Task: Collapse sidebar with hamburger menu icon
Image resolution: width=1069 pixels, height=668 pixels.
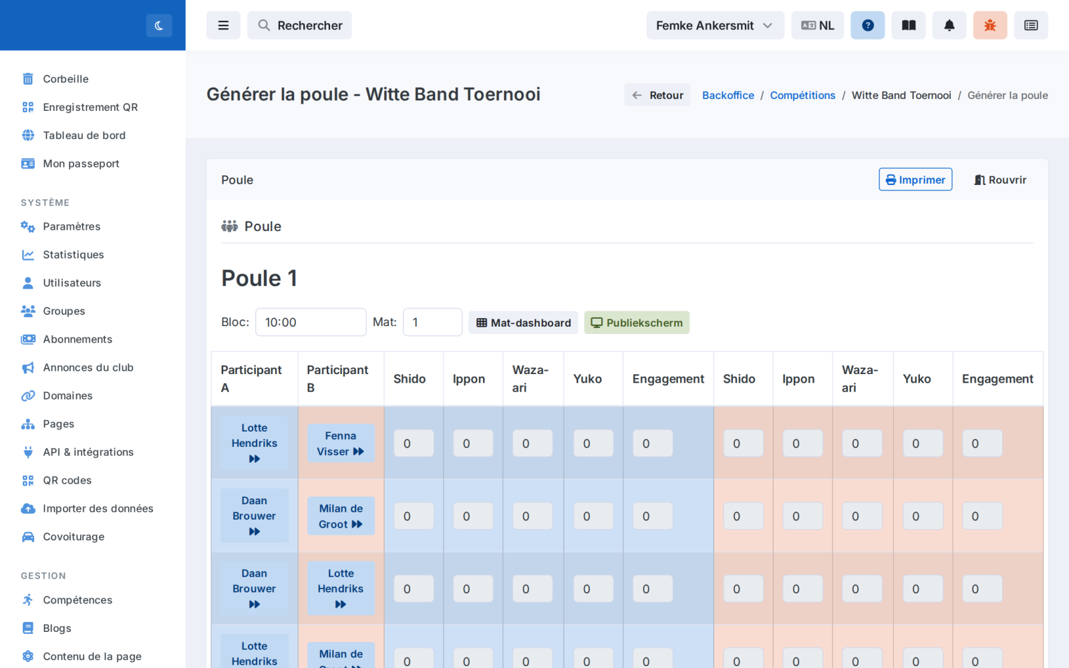Action: click(x=223, y=25)
